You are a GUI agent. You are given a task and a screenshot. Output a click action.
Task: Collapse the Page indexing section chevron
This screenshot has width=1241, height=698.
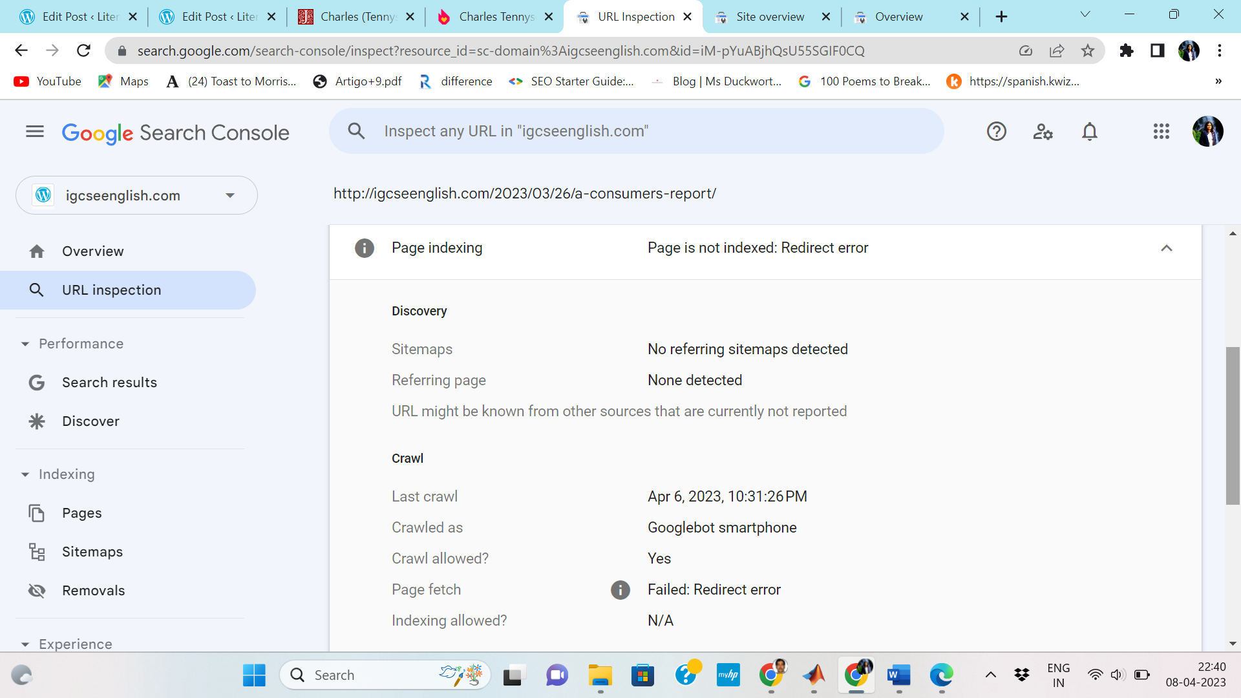point(1166,248)
